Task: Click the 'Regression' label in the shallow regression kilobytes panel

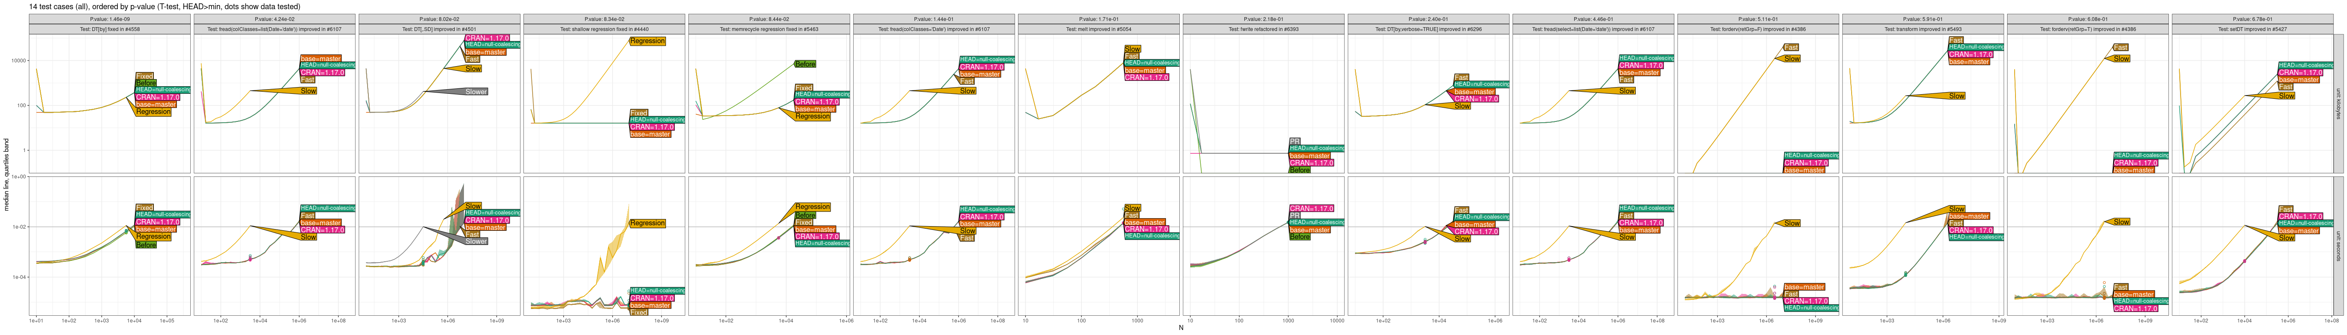Action: (x=647, y=41)
